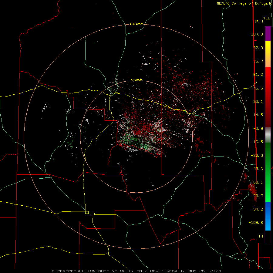Pick the green segment of the velocity scale

[268, 172]
